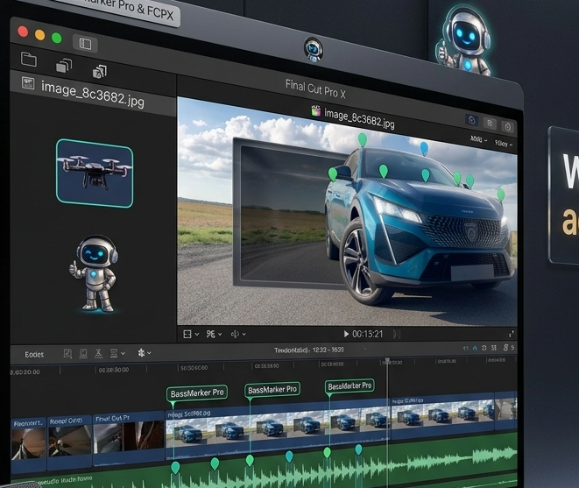Select the middle BassMarker Pro label on the timeline

coord(272,390)
